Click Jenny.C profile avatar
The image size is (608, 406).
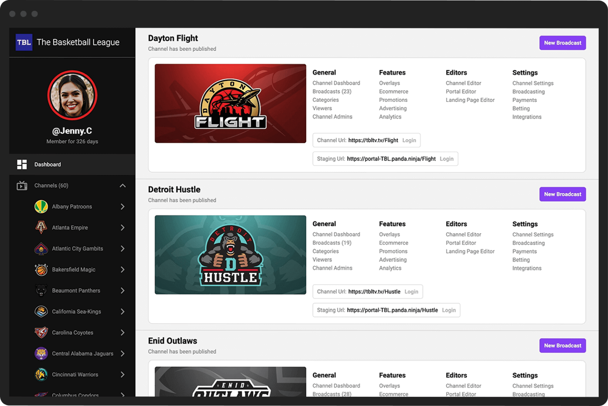(72, 95)
